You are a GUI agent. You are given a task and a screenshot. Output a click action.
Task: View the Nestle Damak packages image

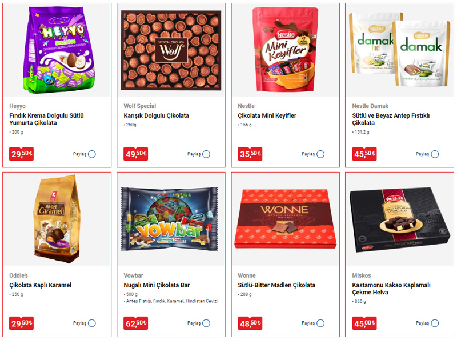399,49
